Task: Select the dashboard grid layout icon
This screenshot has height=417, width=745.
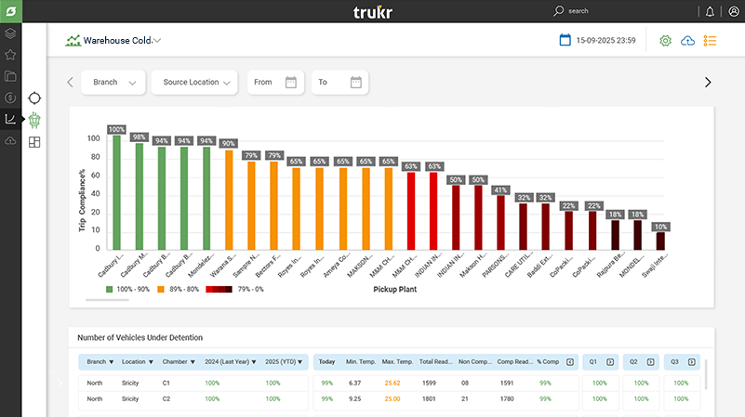Action: pyautogui.click(x=34, y=142)
